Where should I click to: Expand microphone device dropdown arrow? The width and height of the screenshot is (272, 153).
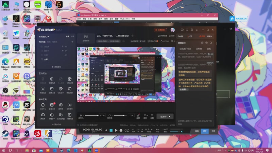[x=83, y=116]
